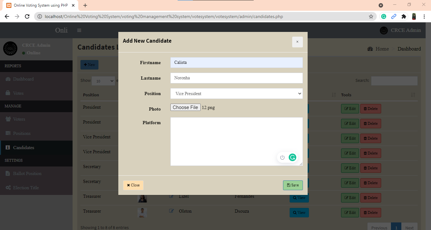Open Ballot Position in the sidebar
This screenshot has width=431, height=230.
click(36, 173)
